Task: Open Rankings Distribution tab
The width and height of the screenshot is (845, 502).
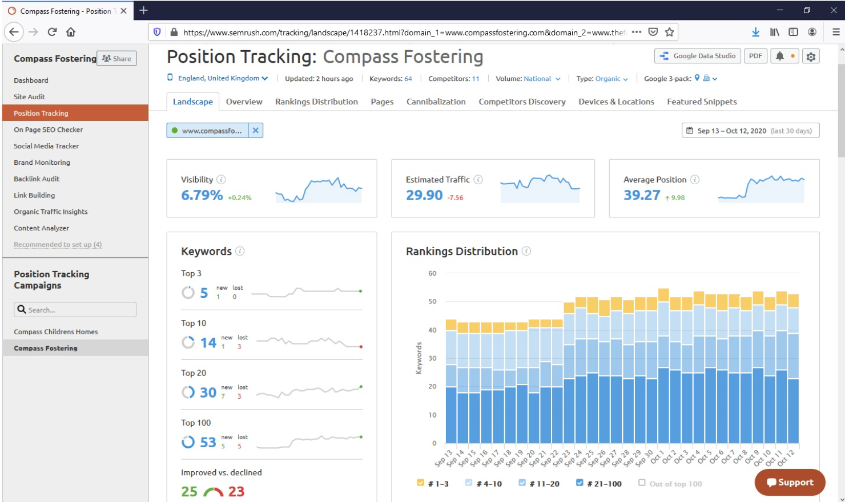Action: (316, 102)
